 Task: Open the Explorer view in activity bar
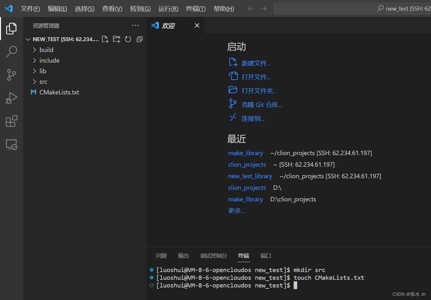[12, 29]
